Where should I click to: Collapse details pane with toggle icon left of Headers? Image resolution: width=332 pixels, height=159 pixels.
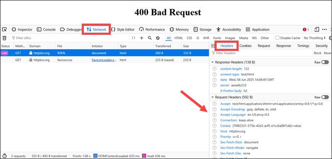(x=213, y=46)
